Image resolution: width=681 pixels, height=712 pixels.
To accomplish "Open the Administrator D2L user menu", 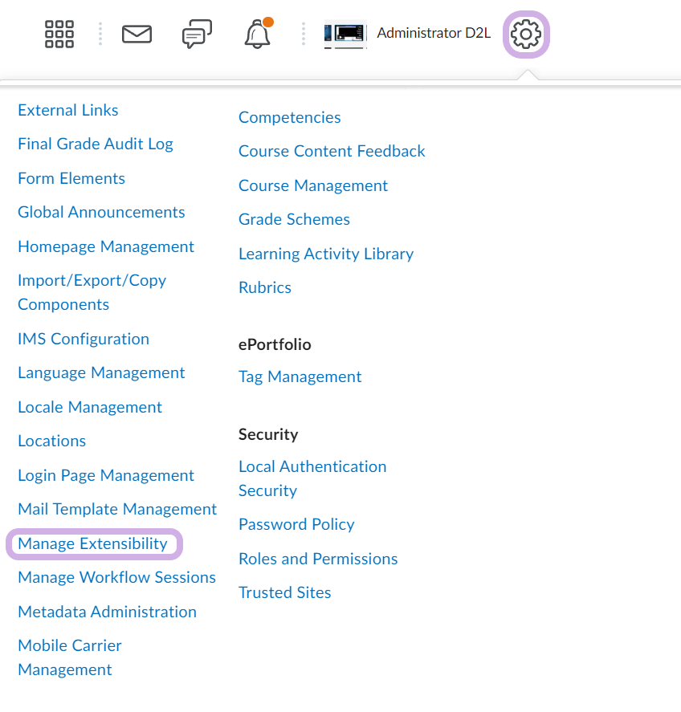I will 433,34.
